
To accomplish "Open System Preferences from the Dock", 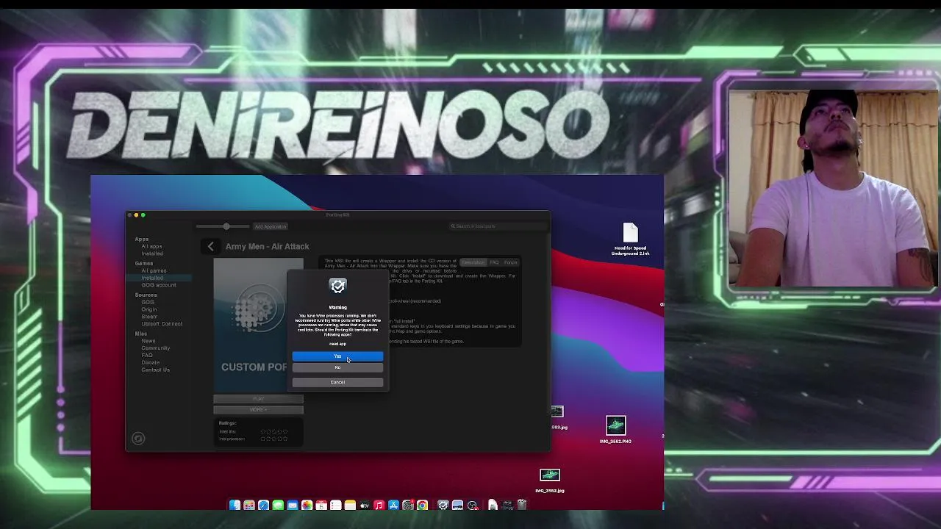I will [408, 505].
